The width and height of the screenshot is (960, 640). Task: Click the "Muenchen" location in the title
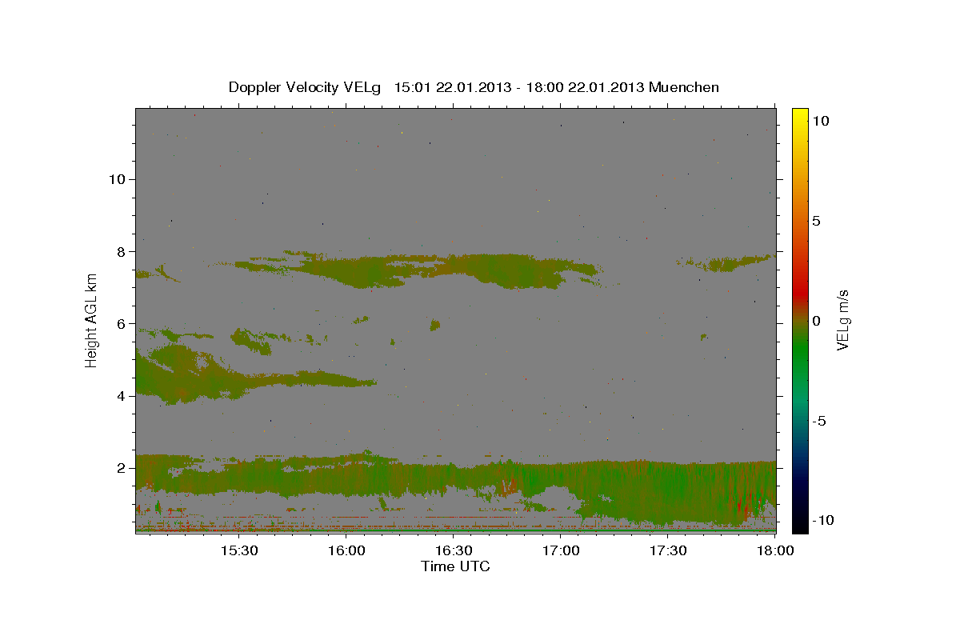[684, 87]
